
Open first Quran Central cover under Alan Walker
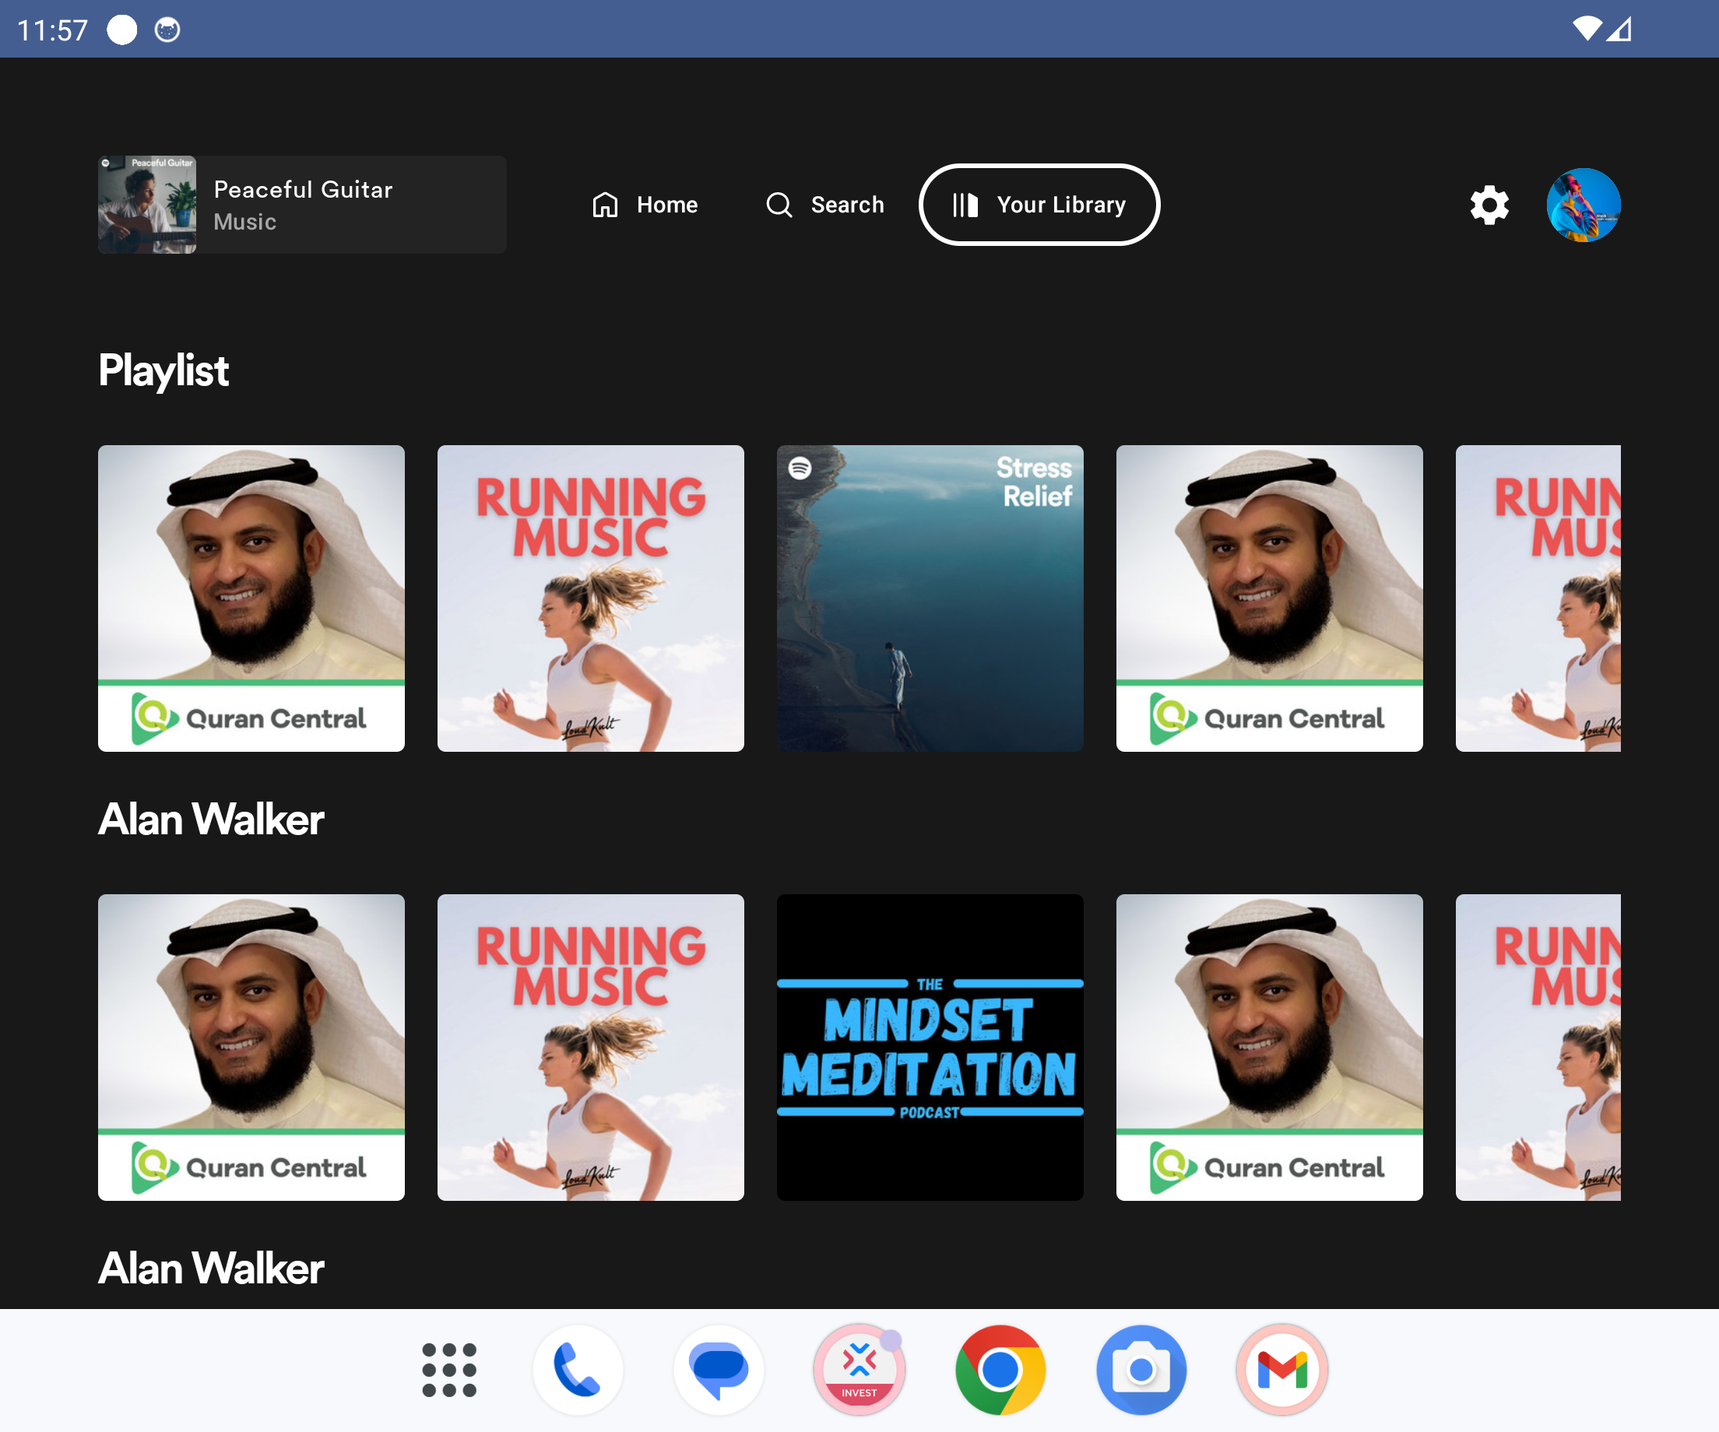251,1048
